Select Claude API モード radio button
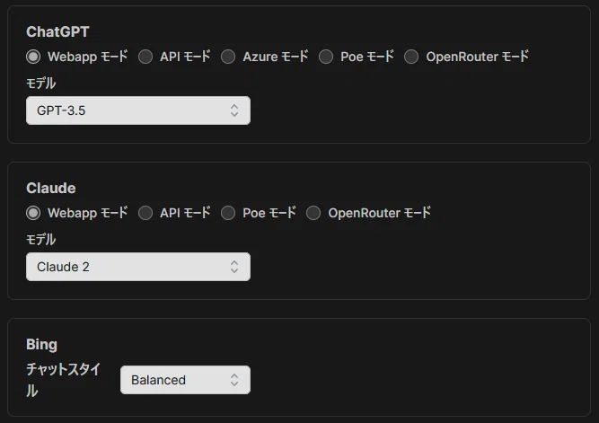The width and height of the screenshot is (599, 423). (145, 213)
